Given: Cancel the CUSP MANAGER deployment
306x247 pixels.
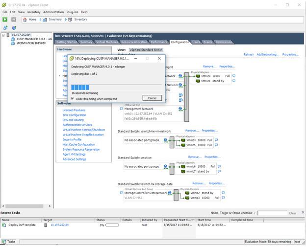Looking at the screenshot, I should tap(152, 98).
